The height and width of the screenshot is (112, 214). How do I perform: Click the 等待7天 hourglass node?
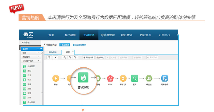pyautogui.click(x=123, y=79)
